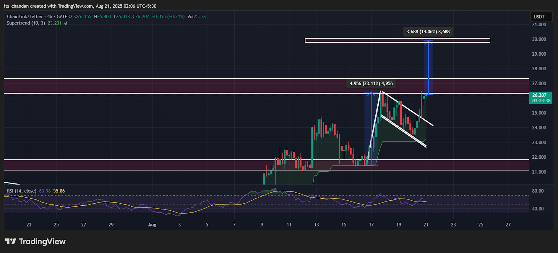Click the 40.00 RSI scale label
This screenshot has width=558, height=253.
(x=538, y=209)
